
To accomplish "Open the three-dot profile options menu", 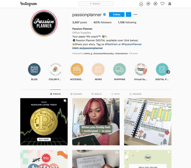I will point(135,15).
